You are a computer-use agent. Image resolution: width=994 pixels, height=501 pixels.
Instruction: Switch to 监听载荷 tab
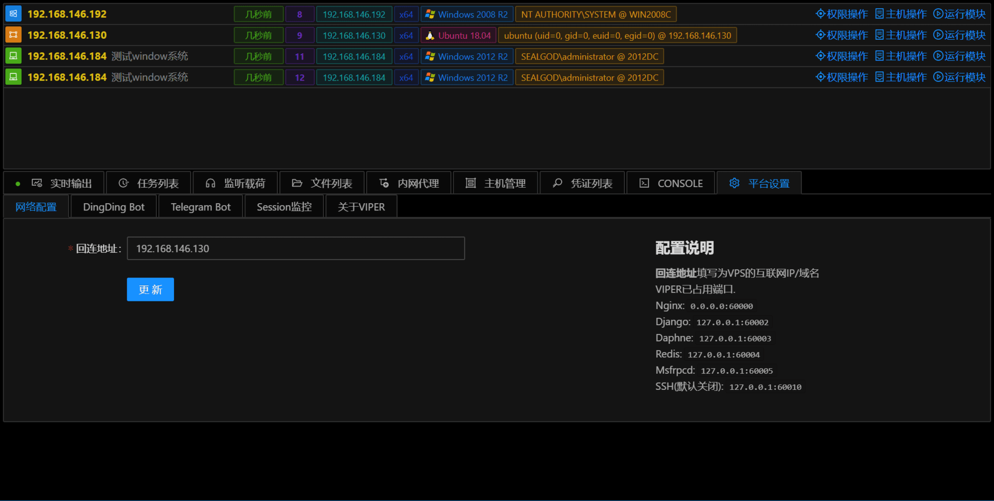pos(235,183)
